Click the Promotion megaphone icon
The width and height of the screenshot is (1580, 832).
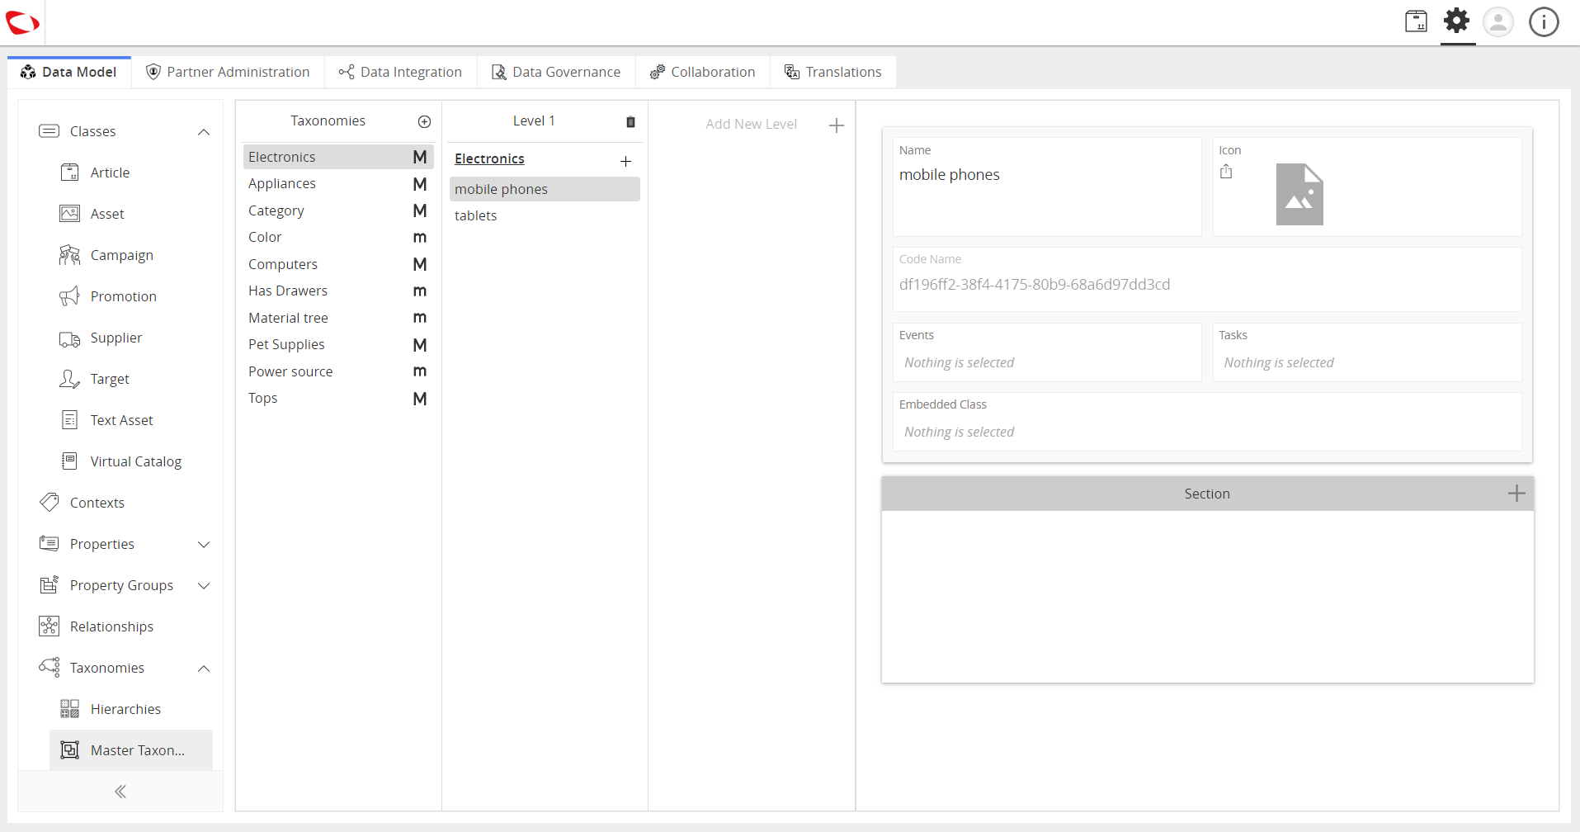70,296
